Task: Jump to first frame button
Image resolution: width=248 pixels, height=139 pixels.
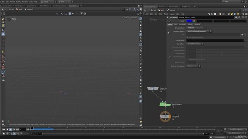Action: click(x=3, y=129)
